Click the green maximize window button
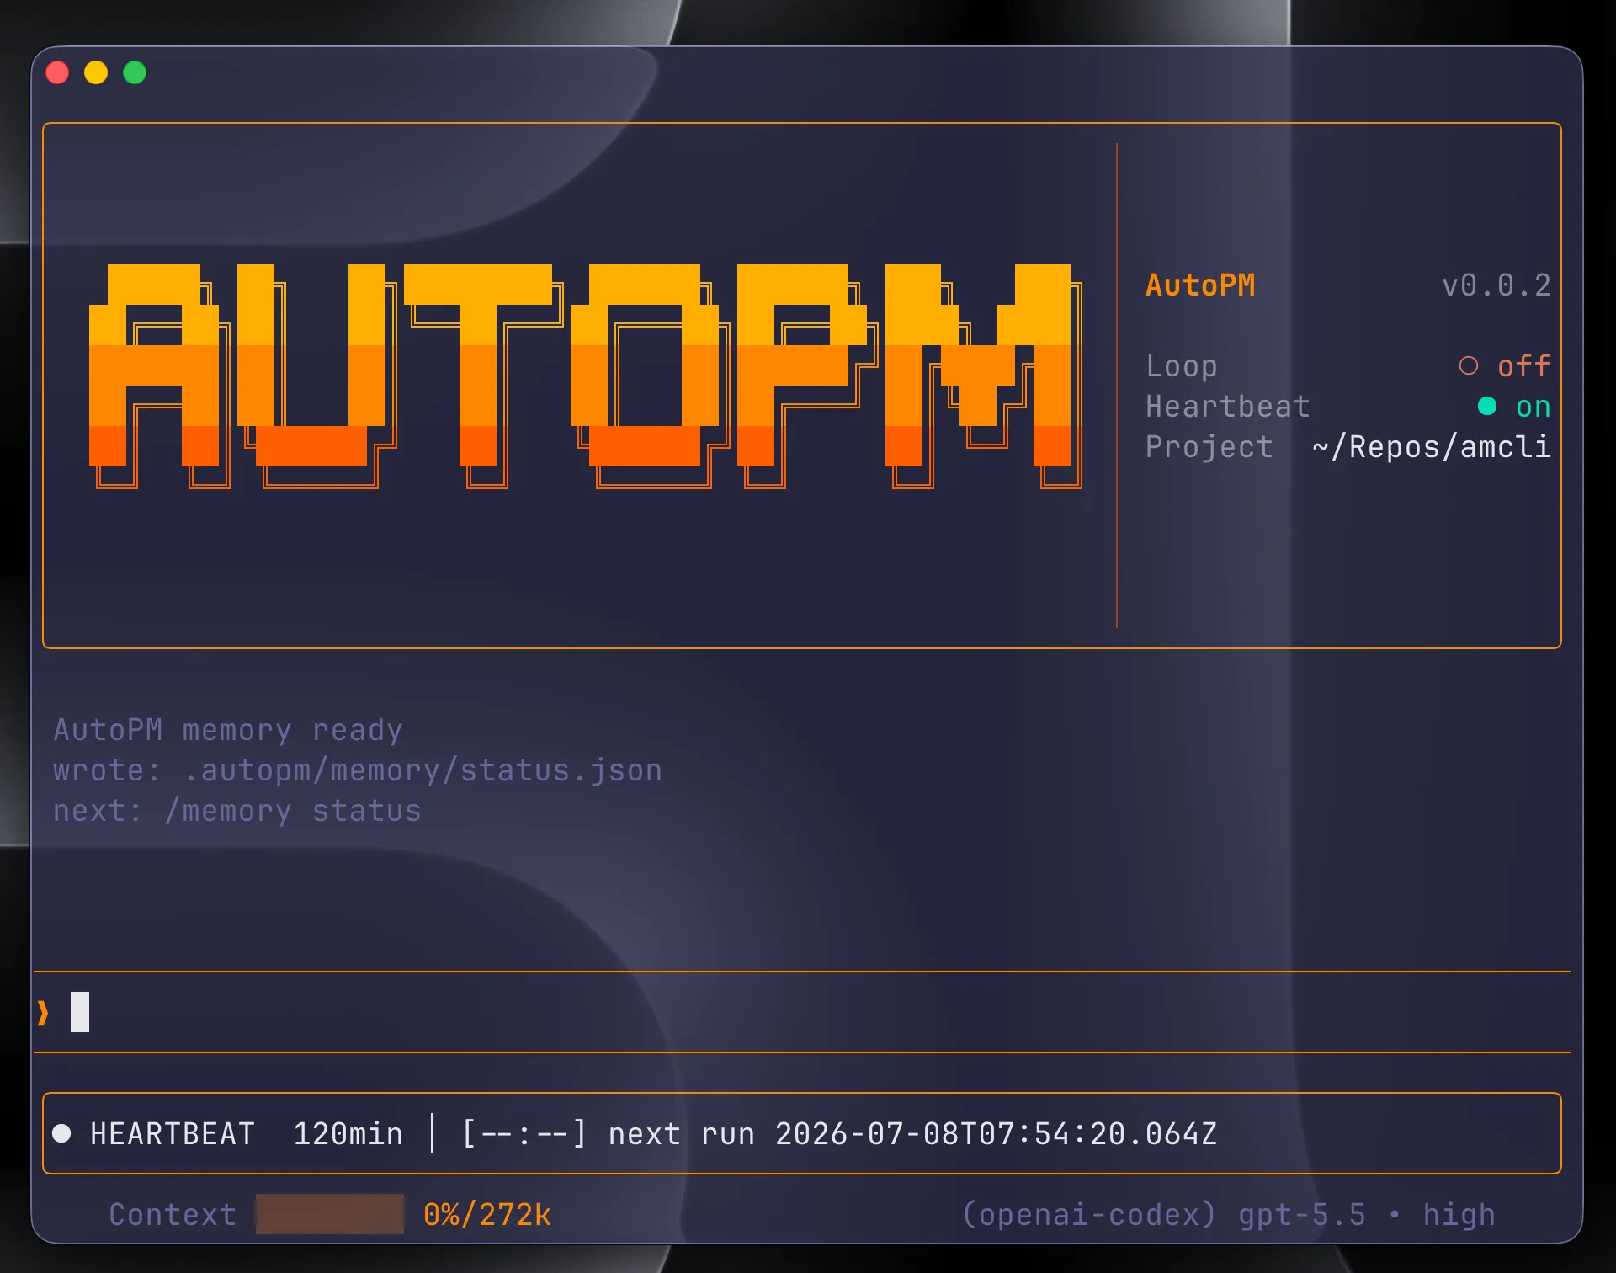 [135, 72]
